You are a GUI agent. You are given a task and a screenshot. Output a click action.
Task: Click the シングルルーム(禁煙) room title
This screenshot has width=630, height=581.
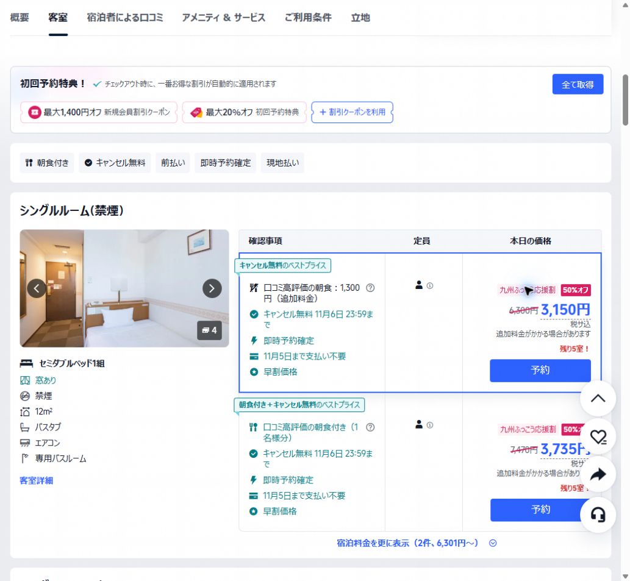pyautogui.click(x=71, y=210)
